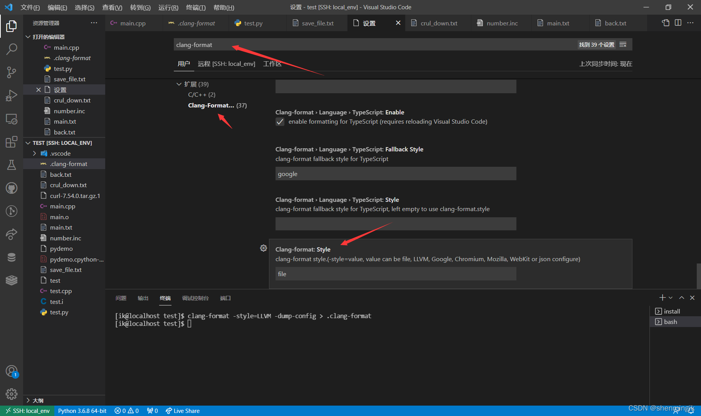This screenshot has width=701, height=416.
Task: Switch to Debug Console panel tab
Action: (x=195, y=298)
